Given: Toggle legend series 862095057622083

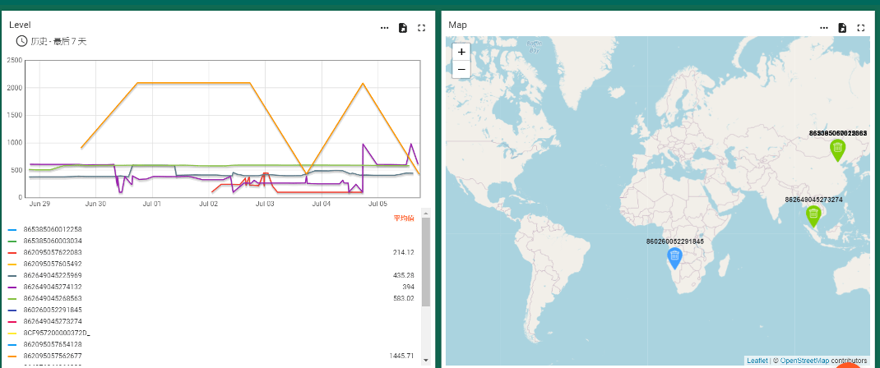Looking at the screenshot, I should [52, 252].
